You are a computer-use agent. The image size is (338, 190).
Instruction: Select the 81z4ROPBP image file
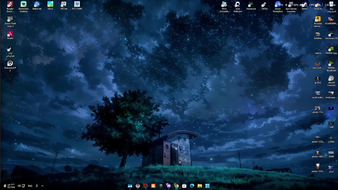331,21
